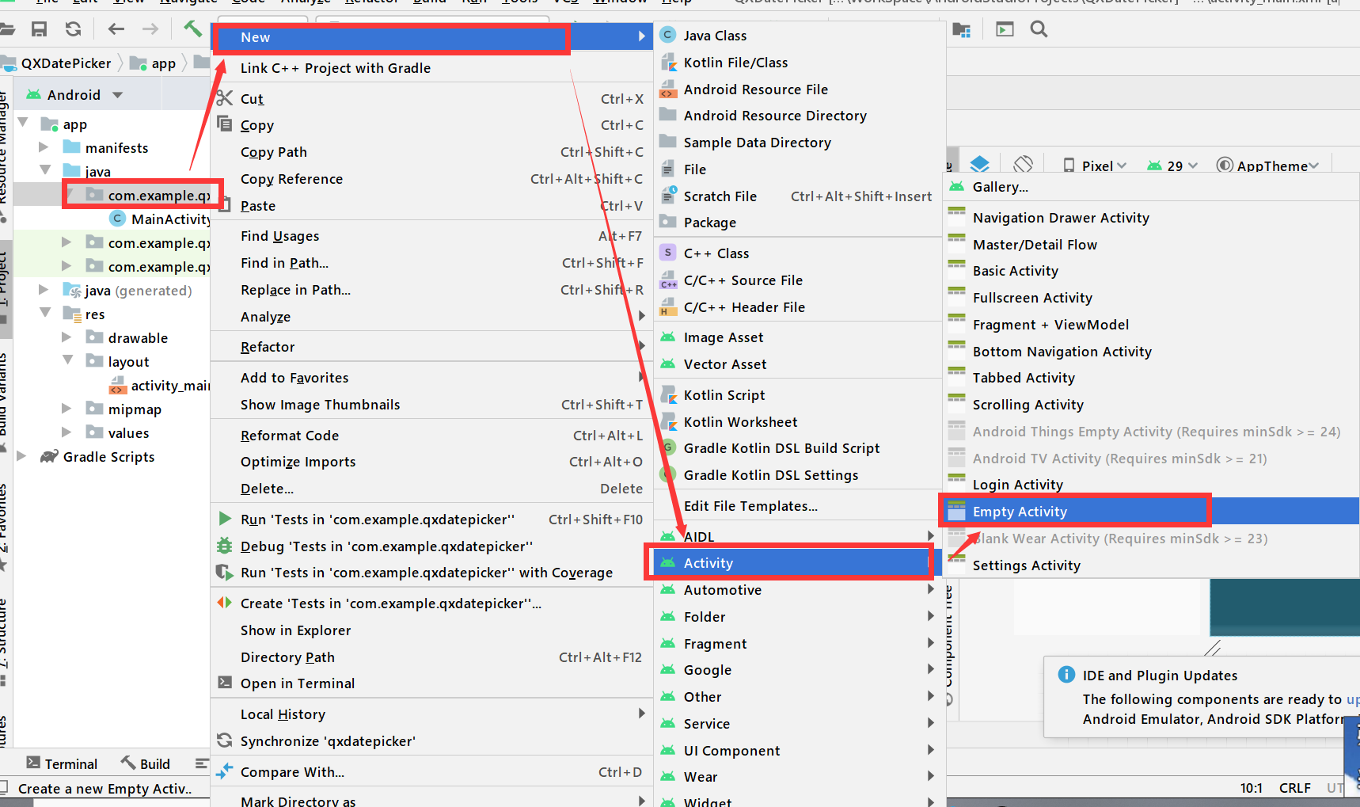1360x807 pixels.
Task: Select activity_main layout file
Action: 159,386
